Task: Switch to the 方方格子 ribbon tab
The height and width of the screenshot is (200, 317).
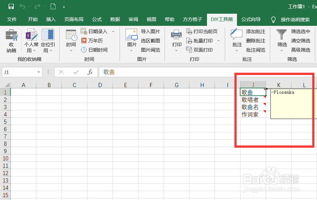Action: click(192, 19)
